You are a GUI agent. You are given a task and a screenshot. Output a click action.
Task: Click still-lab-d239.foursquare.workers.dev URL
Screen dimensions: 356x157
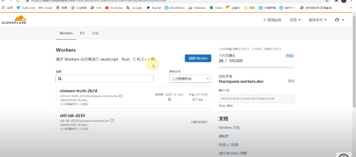pos(85,121)
